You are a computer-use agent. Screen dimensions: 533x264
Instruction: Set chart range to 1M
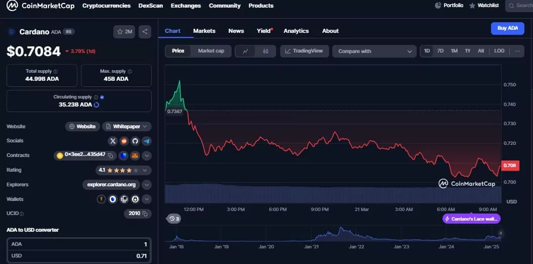pyautogui.click(x=454, y=51)
